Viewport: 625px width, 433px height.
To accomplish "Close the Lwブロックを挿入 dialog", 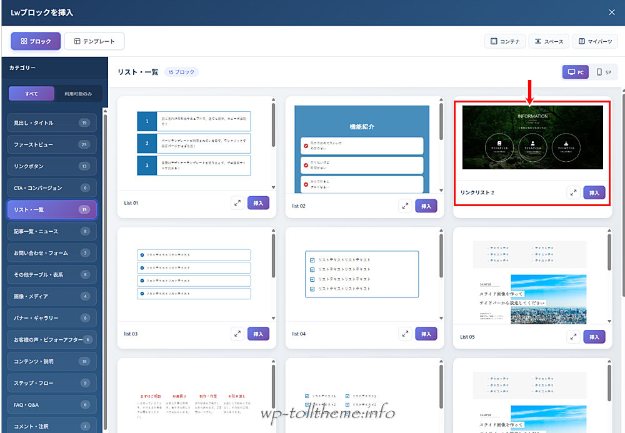I will point(612,12).
